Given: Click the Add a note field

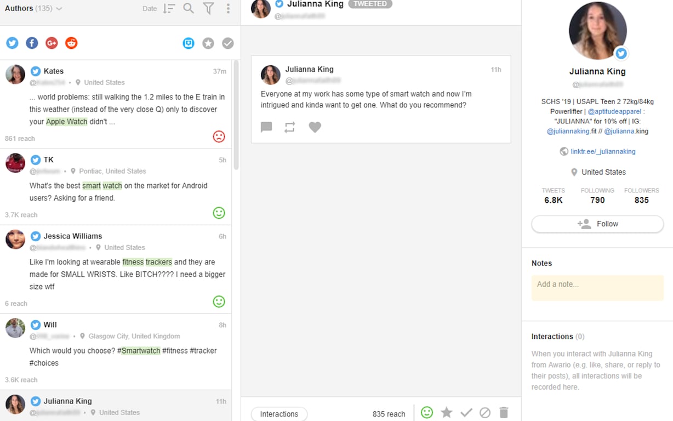Looking at the screenshot, I should click(597, 287).
